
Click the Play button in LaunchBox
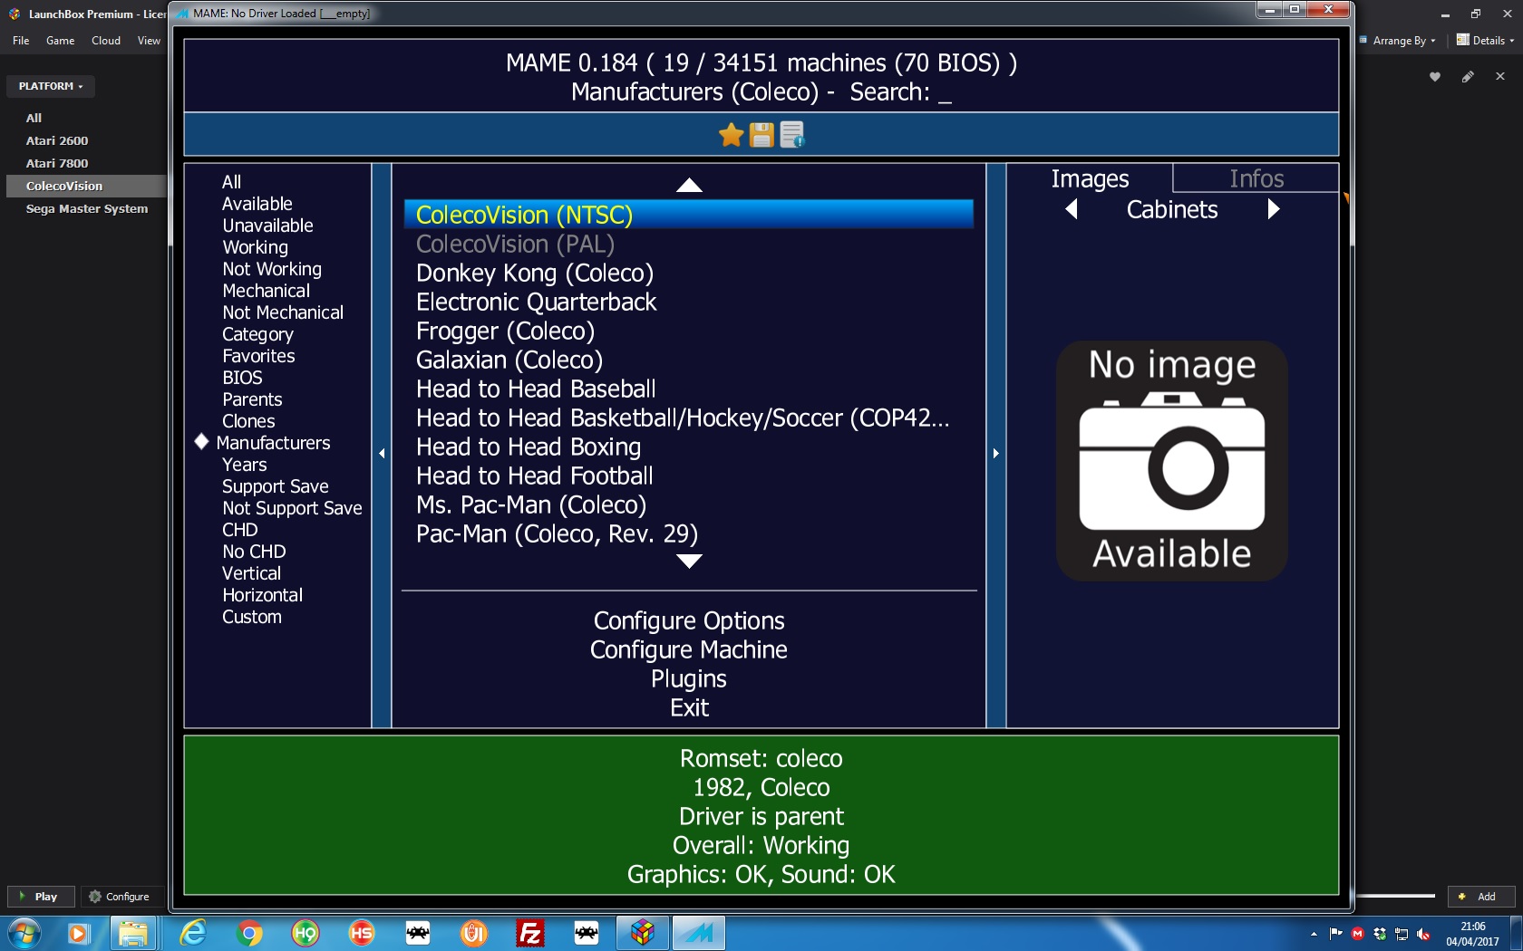(x=40, y=897)
